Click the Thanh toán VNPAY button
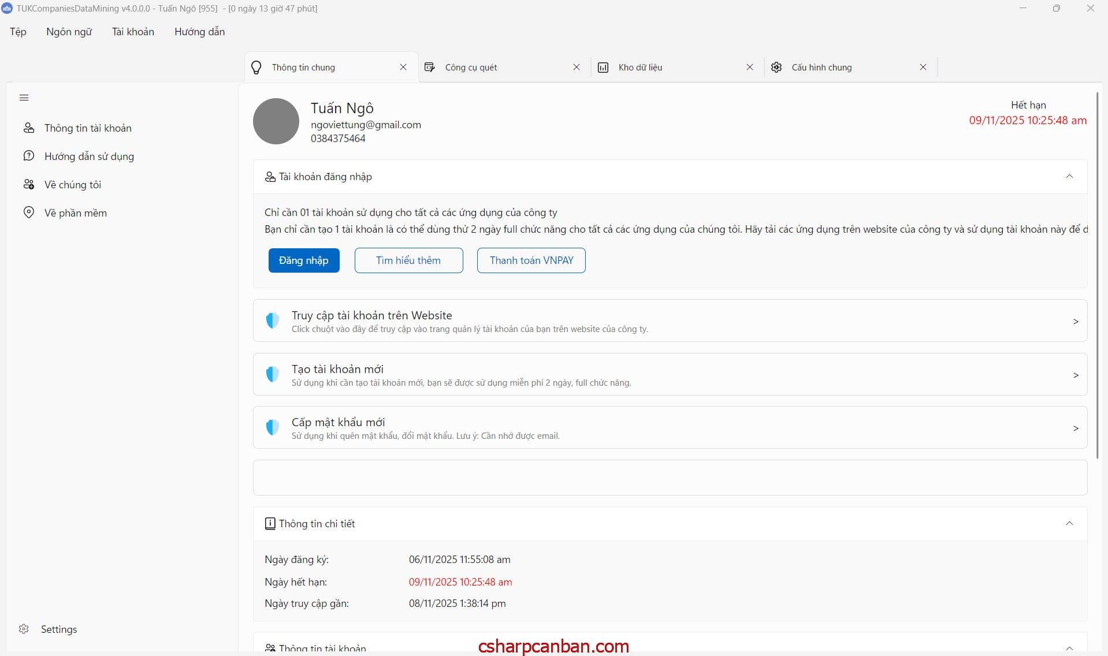This screenshot has height=656, width=1108. point(531,260)
